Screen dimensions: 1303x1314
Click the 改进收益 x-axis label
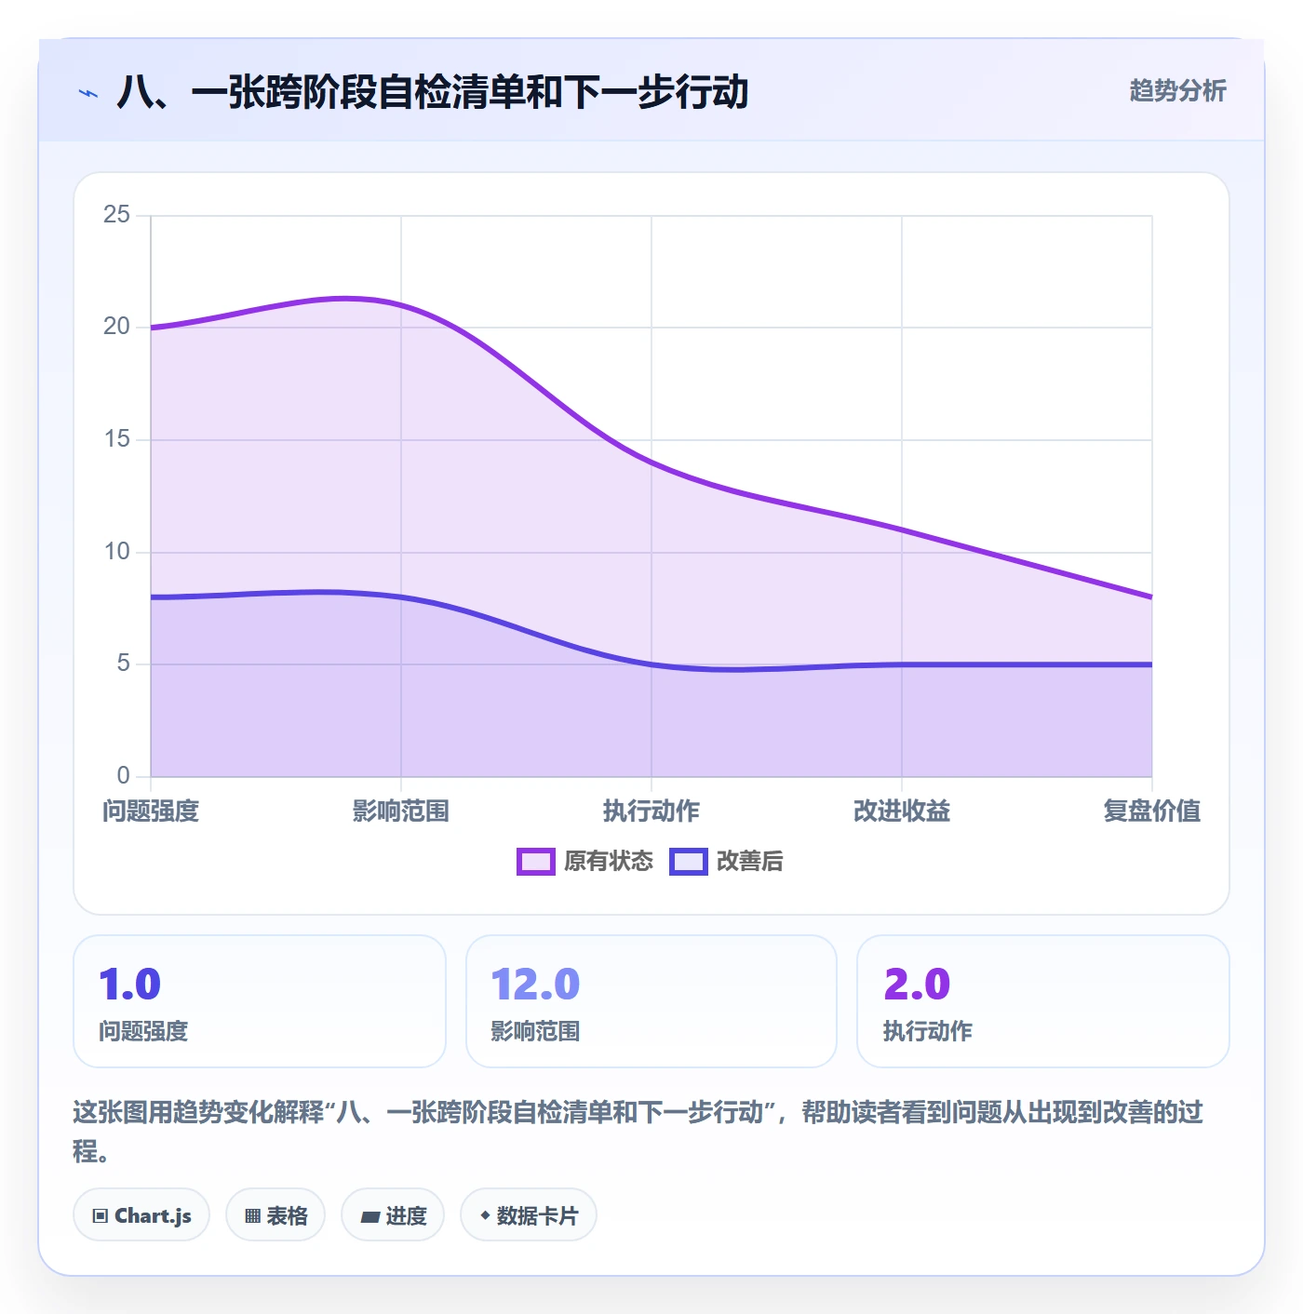[902, 811]
